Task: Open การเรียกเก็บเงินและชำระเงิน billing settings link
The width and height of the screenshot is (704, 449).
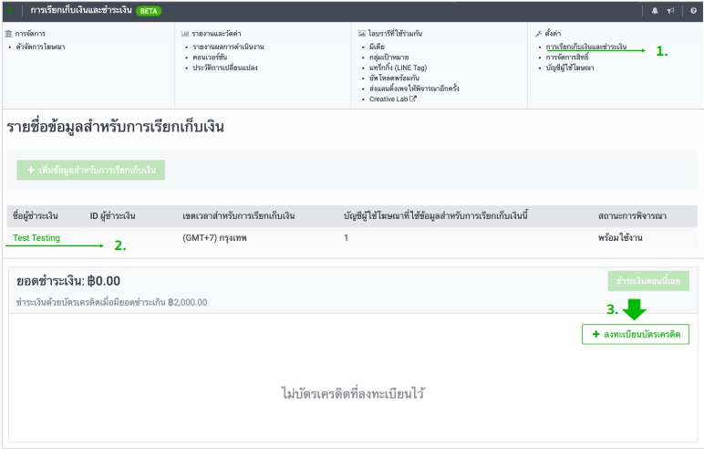Action: point(585,46)
